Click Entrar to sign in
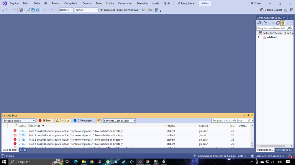The image size is (295, 165). [256, 3]
